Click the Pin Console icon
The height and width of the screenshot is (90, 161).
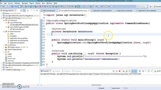pyautogui.click(x=140, y=71)
